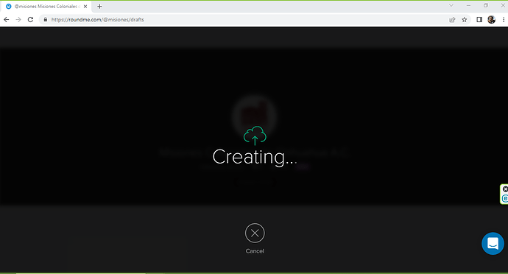Click the circular X cancel upload icon

[255, 233]
